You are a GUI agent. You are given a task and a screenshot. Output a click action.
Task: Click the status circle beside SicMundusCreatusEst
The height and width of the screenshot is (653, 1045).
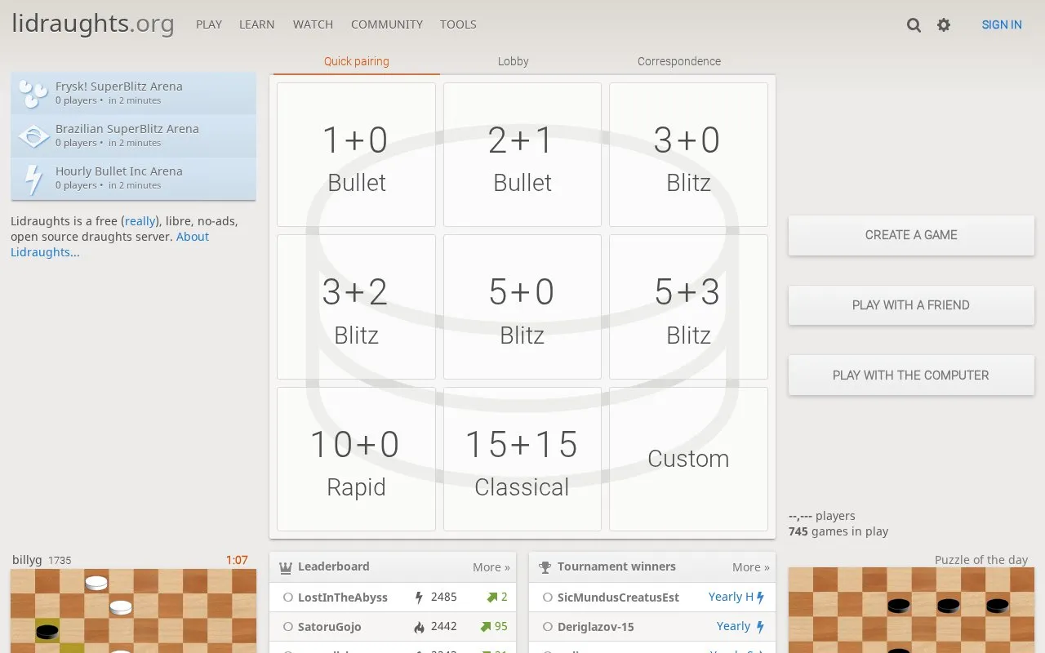click(x=548, y=597)
